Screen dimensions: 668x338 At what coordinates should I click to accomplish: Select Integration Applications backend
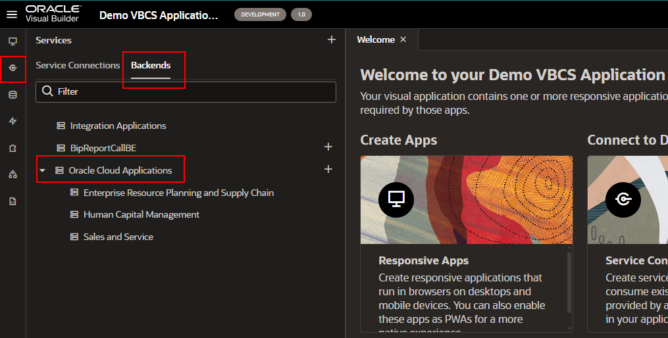118,126
